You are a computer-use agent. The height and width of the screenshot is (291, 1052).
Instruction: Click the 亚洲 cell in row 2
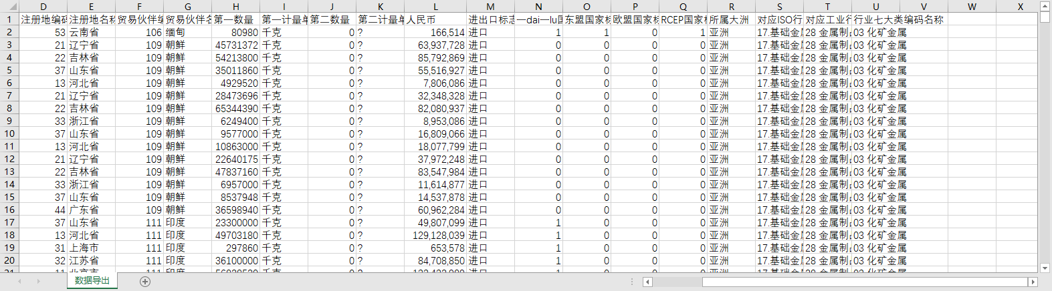(731, 32)
